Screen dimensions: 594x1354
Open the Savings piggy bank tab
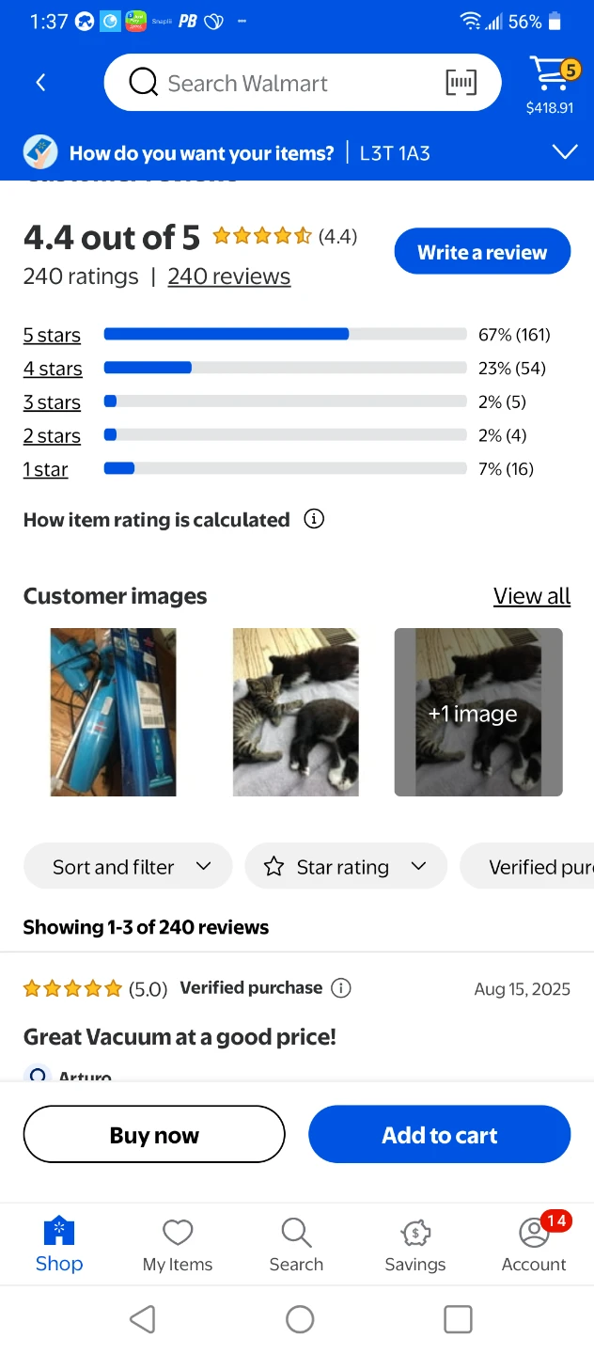pyautogui.click(x=414, y=1244)
